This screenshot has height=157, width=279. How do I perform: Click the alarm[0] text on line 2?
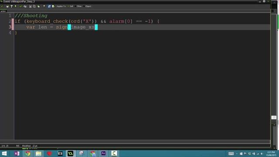(x=121, y=21)
